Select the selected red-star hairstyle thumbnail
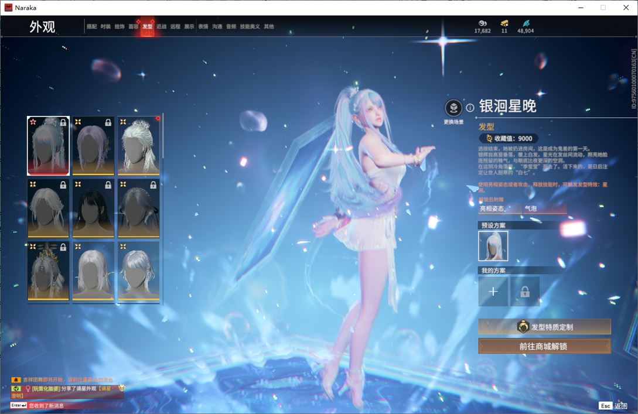This screenshot has width=638, height=414. [x=49, y=146]
